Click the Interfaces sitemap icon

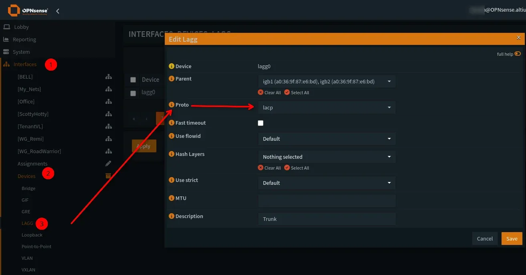click(x=6, y=64)
